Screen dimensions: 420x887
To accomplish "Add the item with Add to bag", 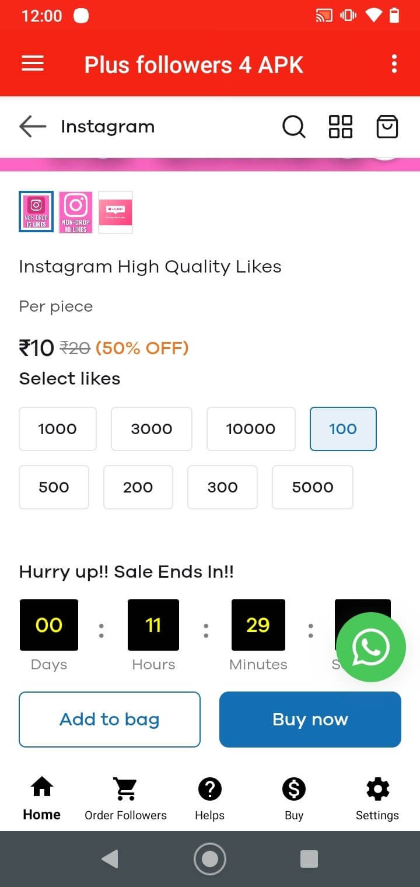I will 110,720.
